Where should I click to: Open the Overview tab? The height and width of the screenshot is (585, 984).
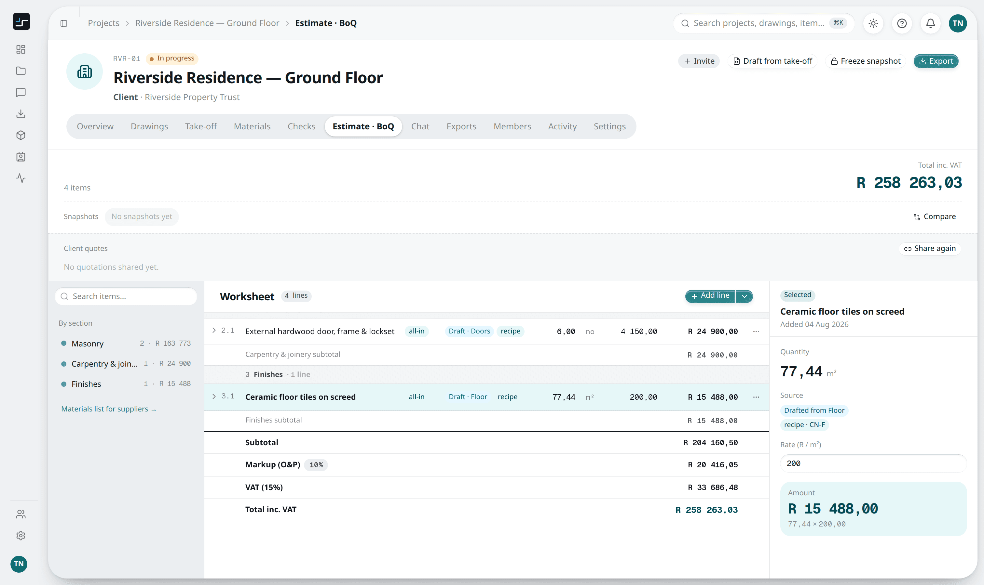point(95,126)
